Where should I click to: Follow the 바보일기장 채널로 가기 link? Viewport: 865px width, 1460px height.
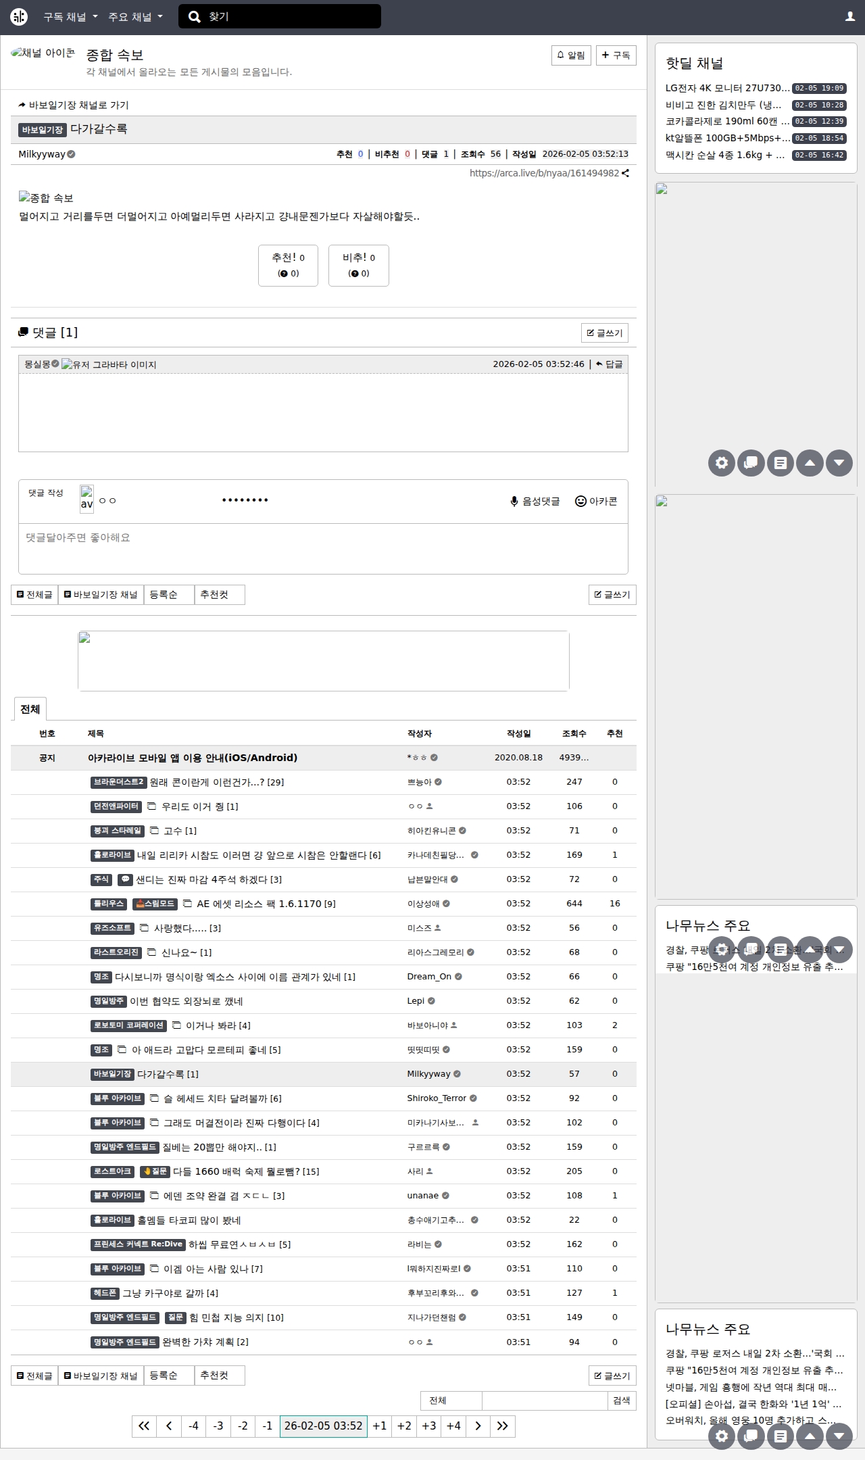74,105
